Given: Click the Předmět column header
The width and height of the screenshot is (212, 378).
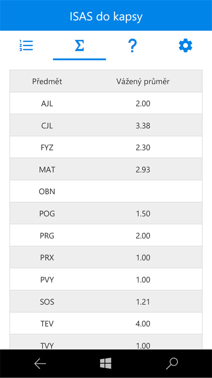Looking at the screenshot, I should tap(47, 82).
